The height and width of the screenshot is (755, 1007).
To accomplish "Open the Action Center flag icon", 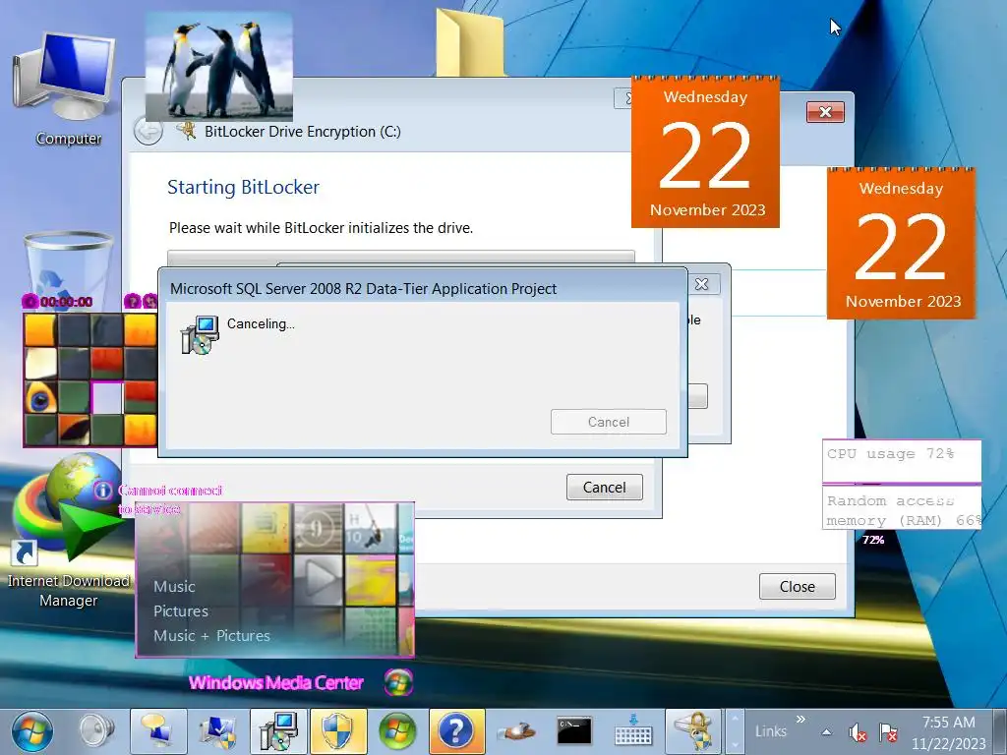I will pyautogui.click(x=888, y=731).
